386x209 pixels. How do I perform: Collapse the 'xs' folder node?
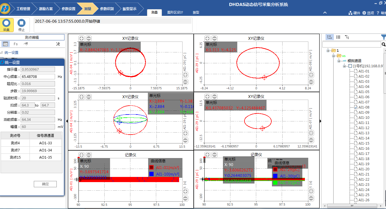(333, 56)
